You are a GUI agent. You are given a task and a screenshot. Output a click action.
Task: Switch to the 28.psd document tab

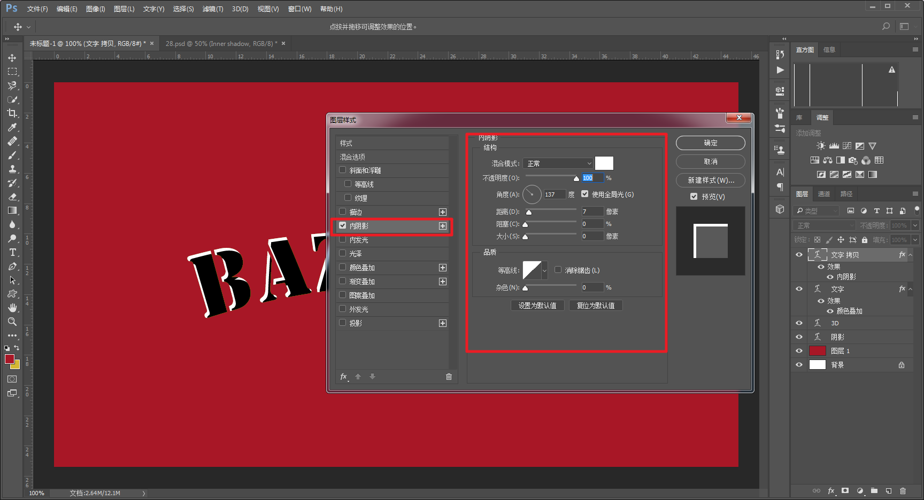[221, 44]
